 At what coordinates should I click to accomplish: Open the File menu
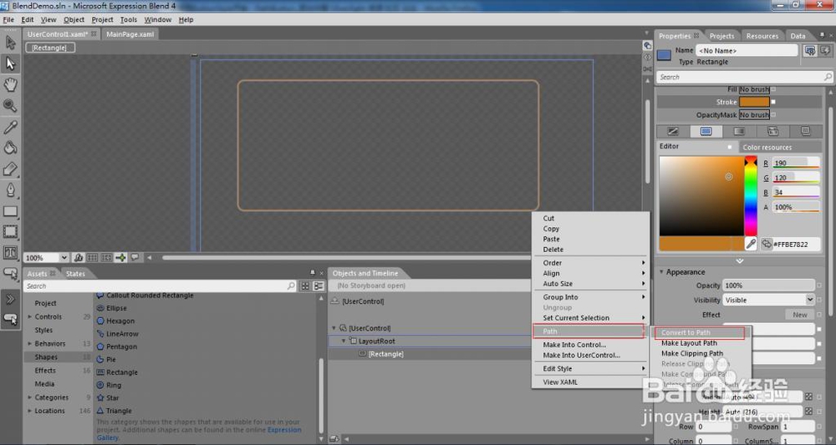[8, 20]
